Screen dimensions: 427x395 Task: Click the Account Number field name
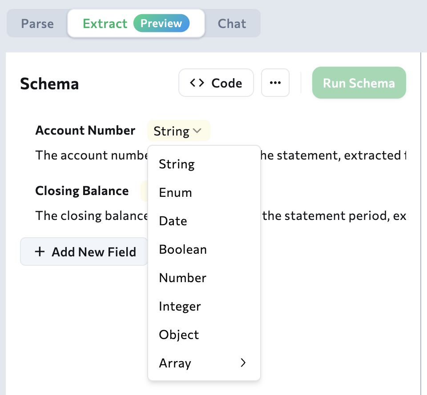[85, 131]
